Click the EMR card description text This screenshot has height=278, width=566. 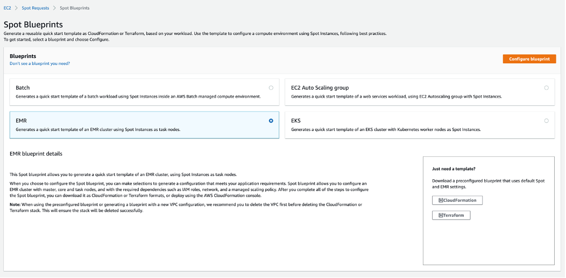98,130
